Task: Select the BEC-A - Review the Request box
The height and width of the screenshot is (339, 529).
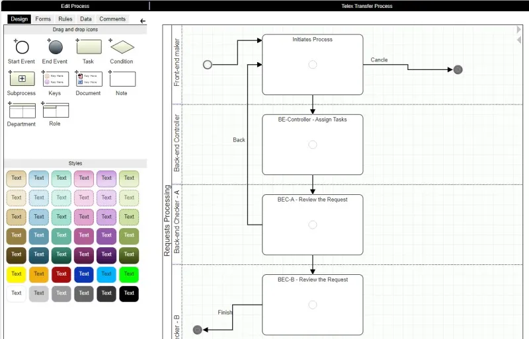Action: [312, 225]
